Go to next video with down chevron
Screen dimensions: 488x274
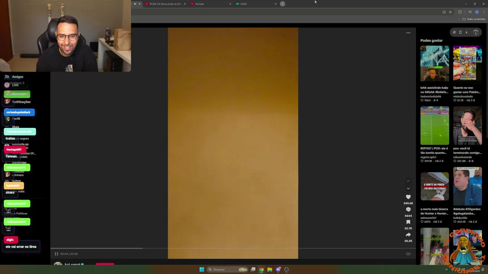408,188
